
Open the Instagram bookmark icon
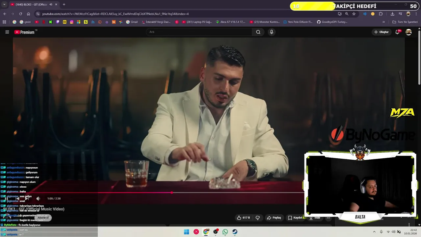click(x=71, y=22)
